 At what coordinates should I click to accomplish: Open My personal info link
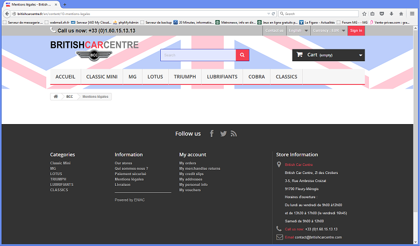click(194, 185)
